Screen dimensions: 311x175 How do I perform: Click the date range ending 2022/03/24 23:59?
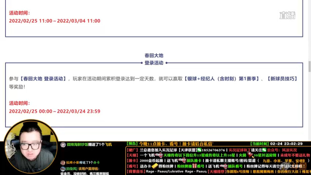pyautogui.click(x=54, y=111)
